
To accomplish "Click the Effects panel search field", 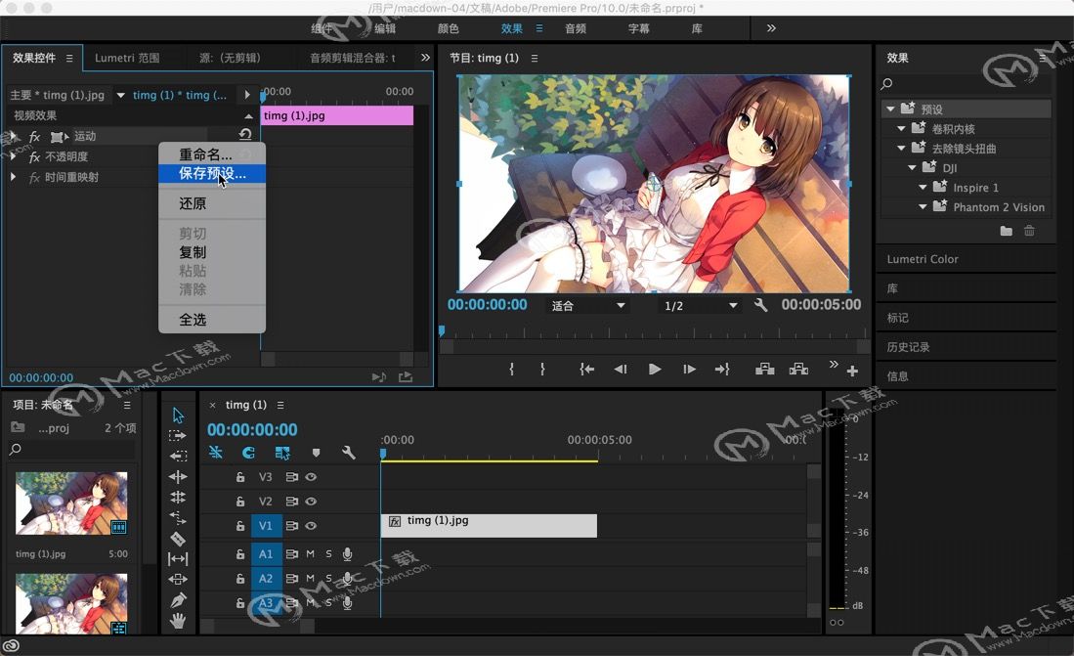I will pos(966,84).
